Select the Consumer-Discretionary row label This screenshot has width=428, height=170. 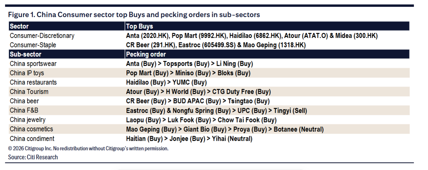(x=42, y=36)
